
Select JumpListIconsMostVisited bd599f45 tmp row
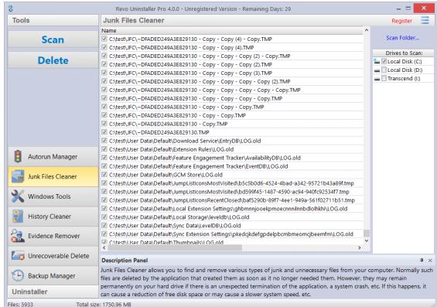tap(232, 192)
